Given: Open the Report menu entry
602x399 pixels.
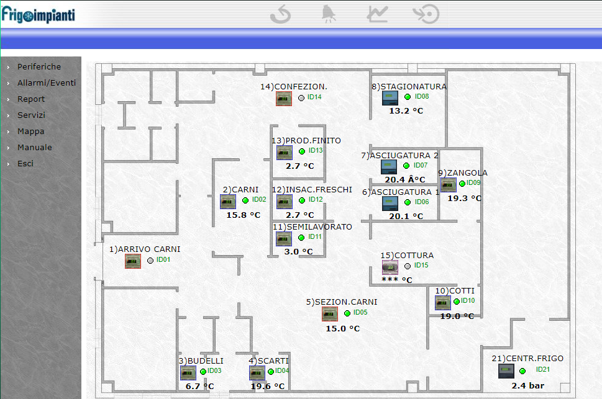Looking at the screenshot, I should pyautogui.click(x=31, y=99).
